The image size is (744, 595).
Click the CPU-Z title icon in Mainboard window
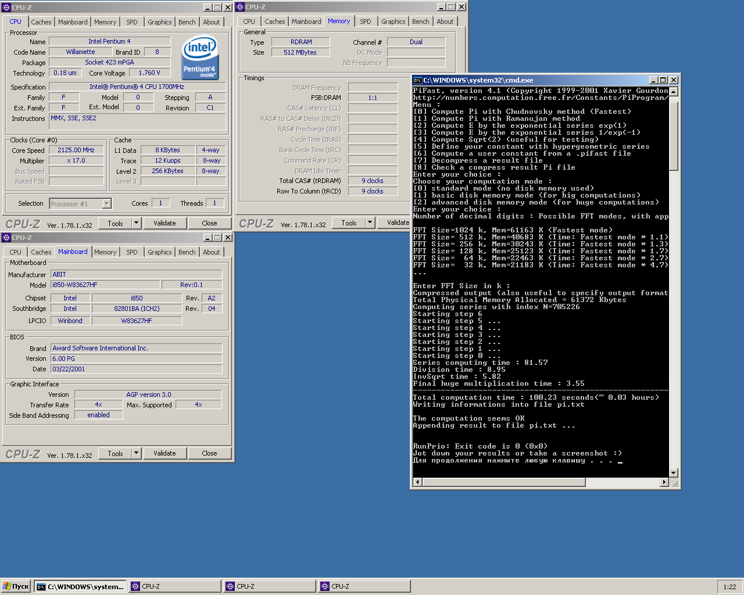coord(6,238)
